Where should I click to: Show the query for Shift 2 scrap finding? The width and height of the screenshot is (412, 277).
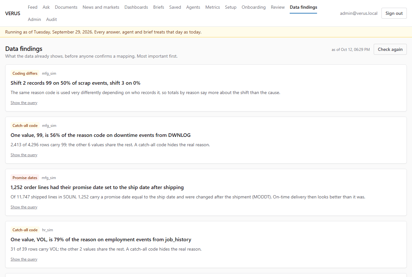click(x=24, y=103)
